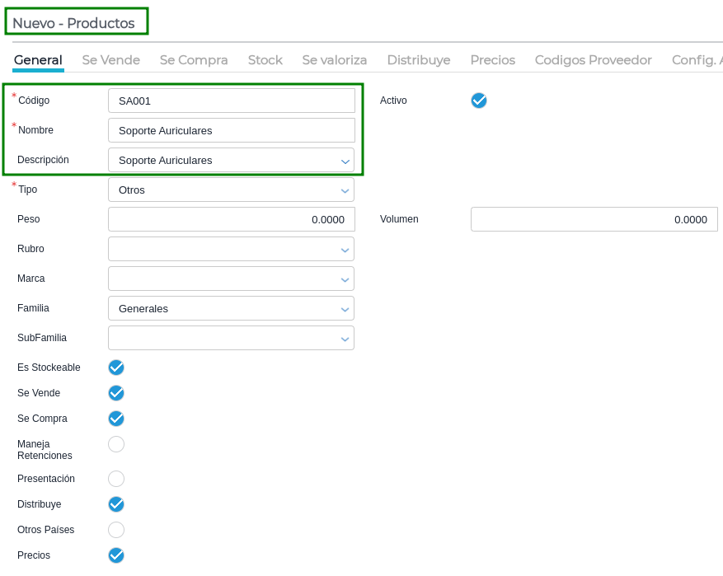The image size is (723, 576).
Task: Expand the Rubro dropdown list
Action: (x=231, y=249)
